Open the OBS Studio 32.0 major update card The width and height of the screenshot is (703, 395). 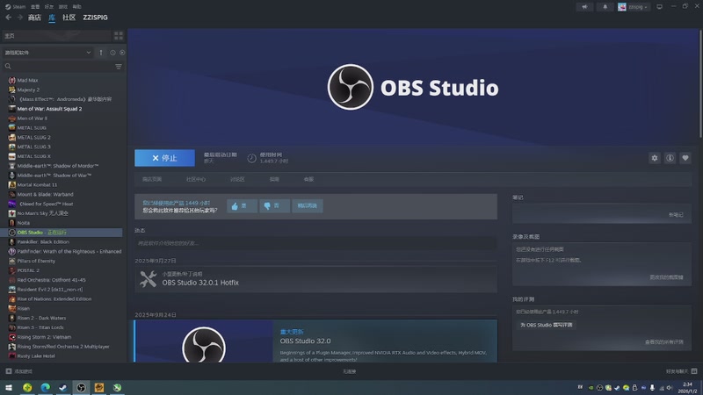[x=315, y=341]
